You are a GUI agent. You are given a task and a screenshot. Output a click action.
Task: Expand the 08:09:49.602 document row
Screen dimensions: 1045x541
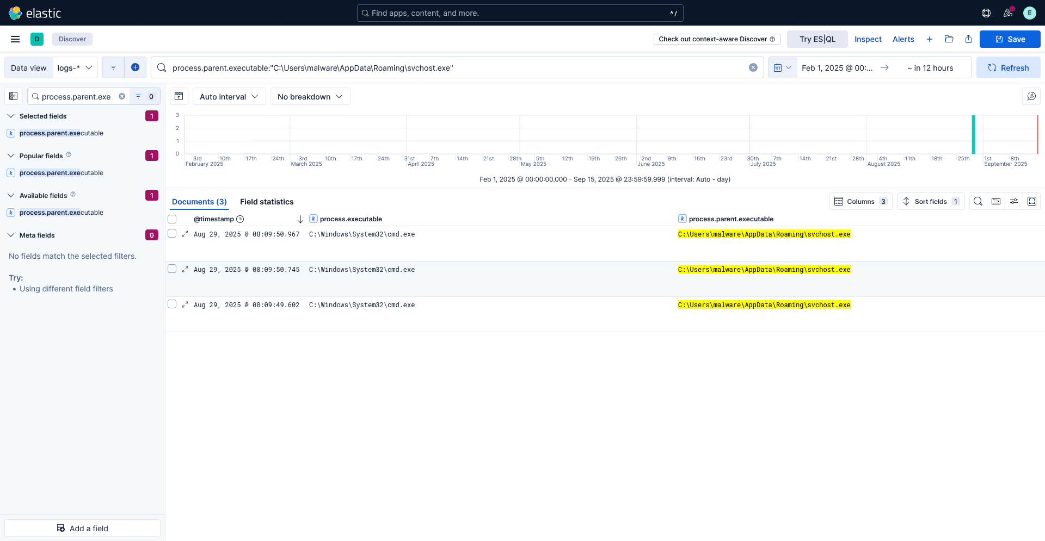(x=185, y=304)
